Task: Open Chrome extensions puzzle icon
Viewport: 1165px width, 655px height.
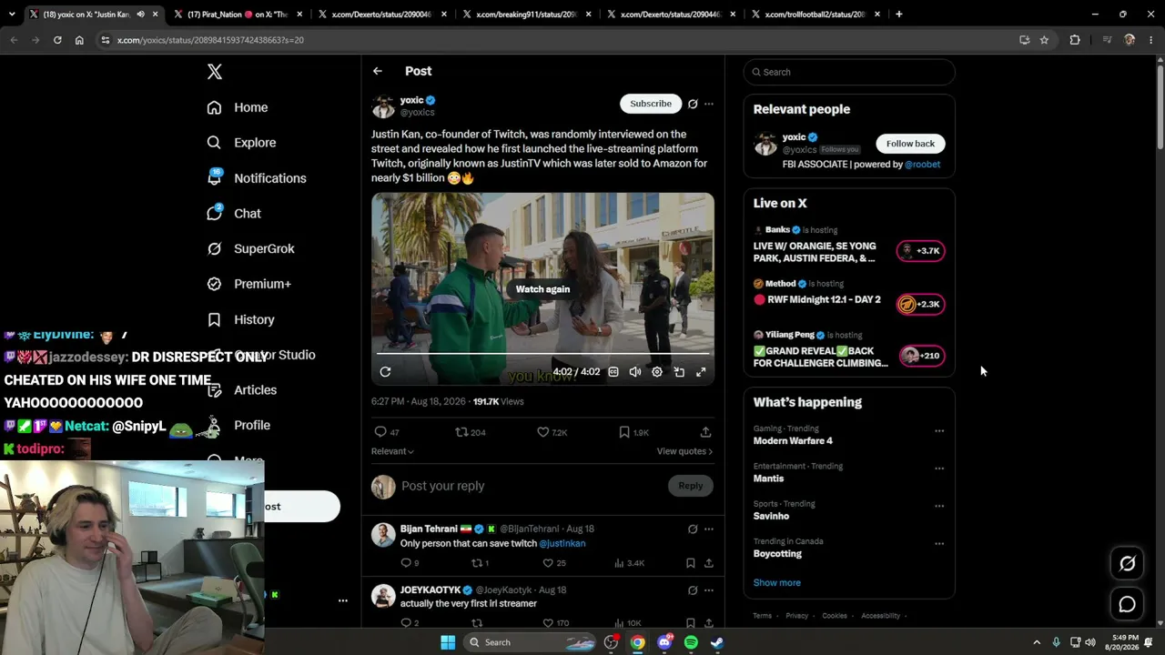Action: (1075, 40)
